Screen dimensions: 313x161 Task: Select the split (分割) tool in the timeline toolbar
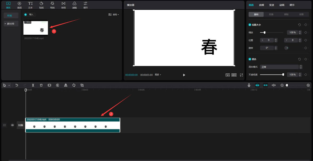[33, 85]
